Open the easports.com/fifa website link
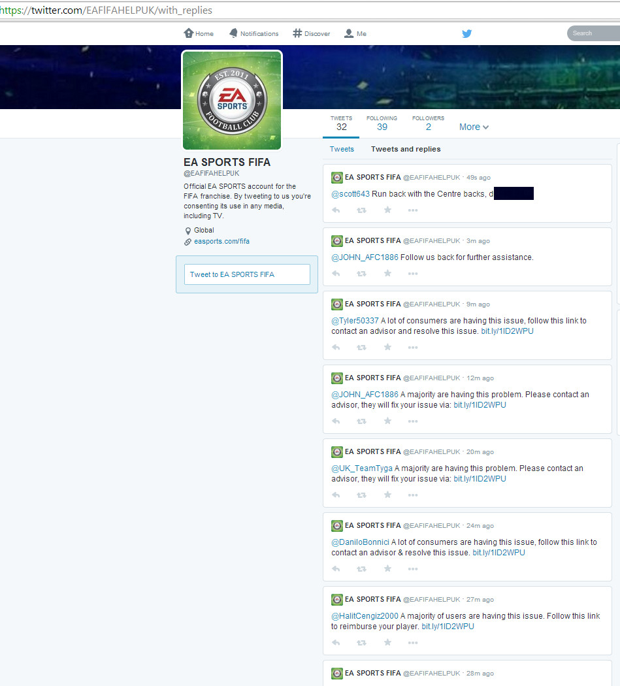Image resolution: width=620 pixels, height=686 pixels. coord(222,242)
